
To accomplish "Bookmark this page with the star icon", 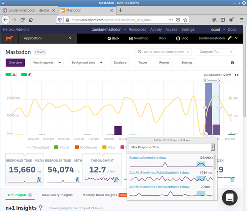I will click(x=185, y=20).
